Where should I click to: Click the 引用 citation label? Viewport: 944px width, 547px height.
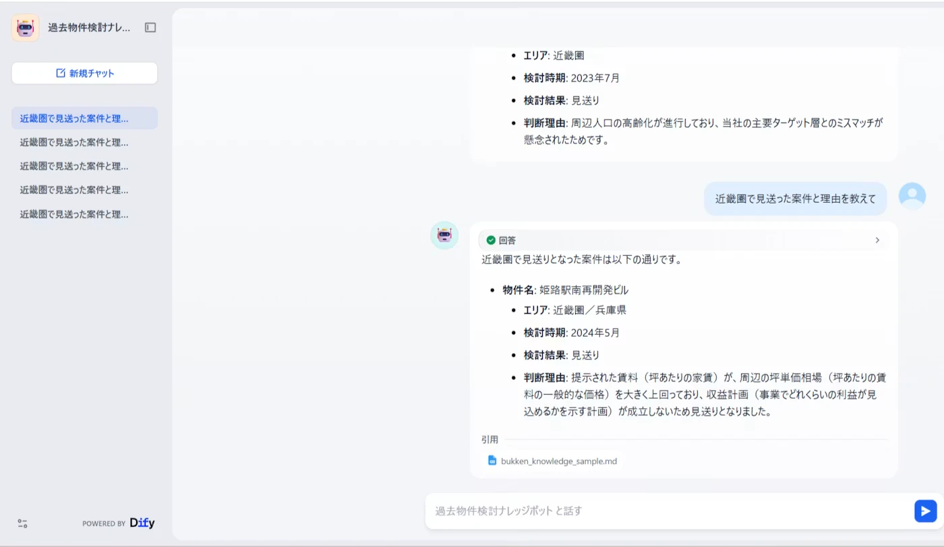tap(490, 439)
